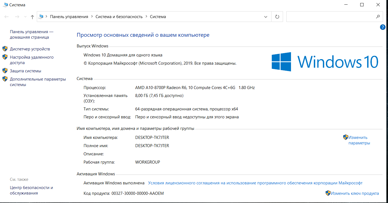This screenshot has width=388, height=203.
Task: Expand chevron before Панель управления breadcrumb
Action: coord(46,17)
